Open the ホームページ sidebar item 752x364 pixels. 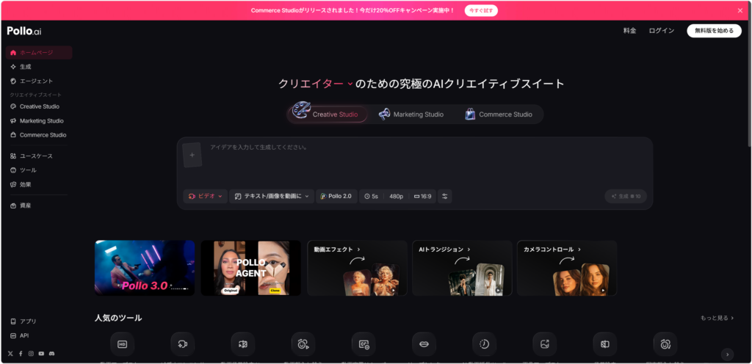click(x=39, y=53)
